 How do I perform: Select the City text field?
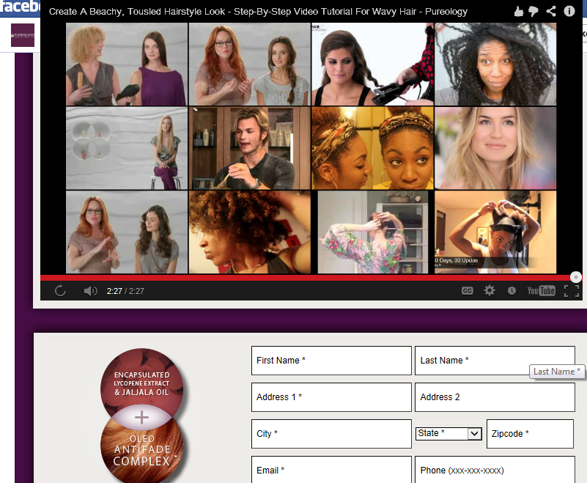click(x=331, y=434)
